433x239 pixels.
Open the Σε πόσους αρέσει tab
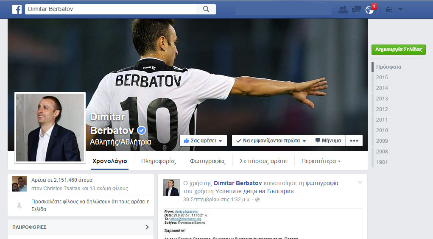click(263, 161)
